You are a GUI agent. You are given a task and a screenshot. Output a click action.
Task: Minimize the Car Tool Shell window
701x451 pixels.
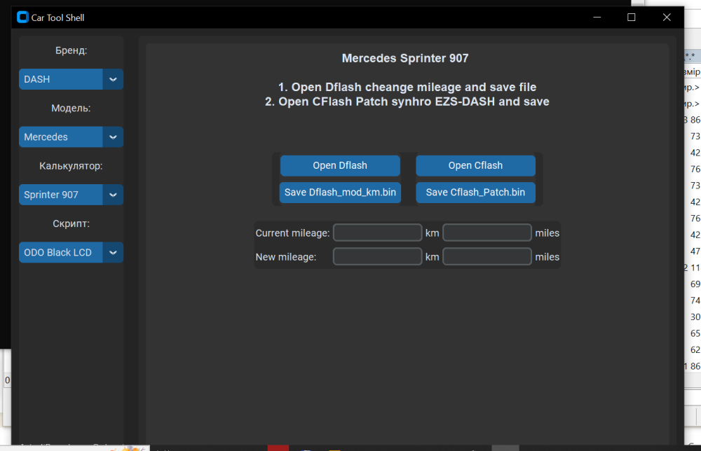point(597,18)
